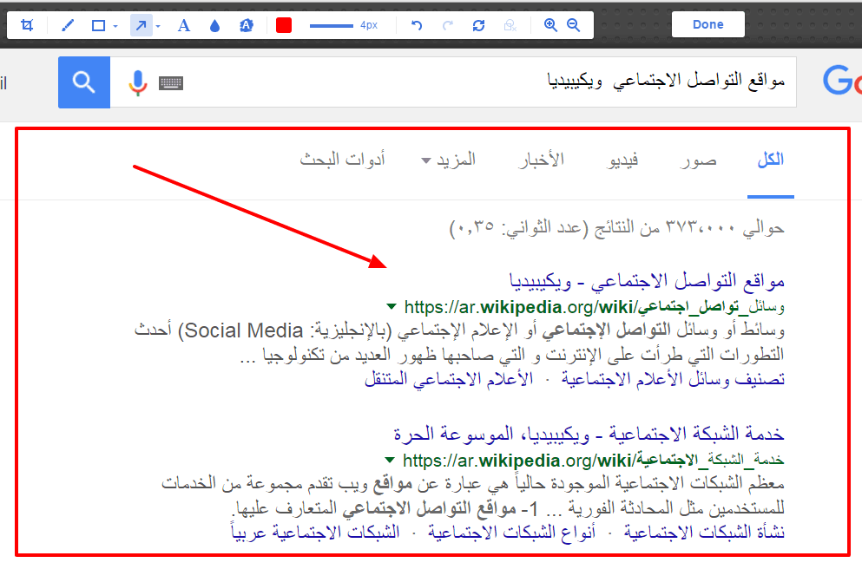Select the Crop tool in toolbar

tap(26, 25)
